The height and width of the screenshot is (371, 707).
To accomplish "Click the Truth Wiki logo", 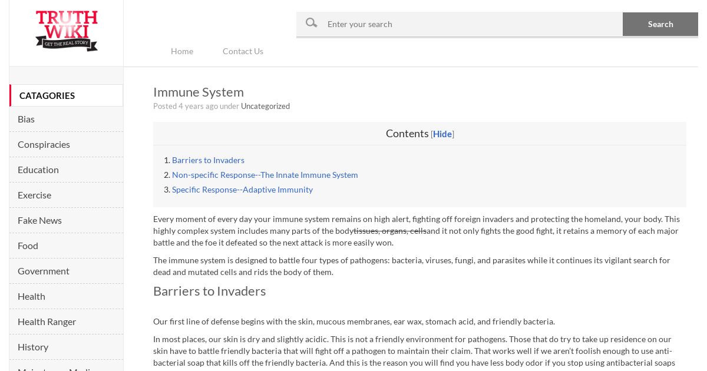I will click(67, 31).
